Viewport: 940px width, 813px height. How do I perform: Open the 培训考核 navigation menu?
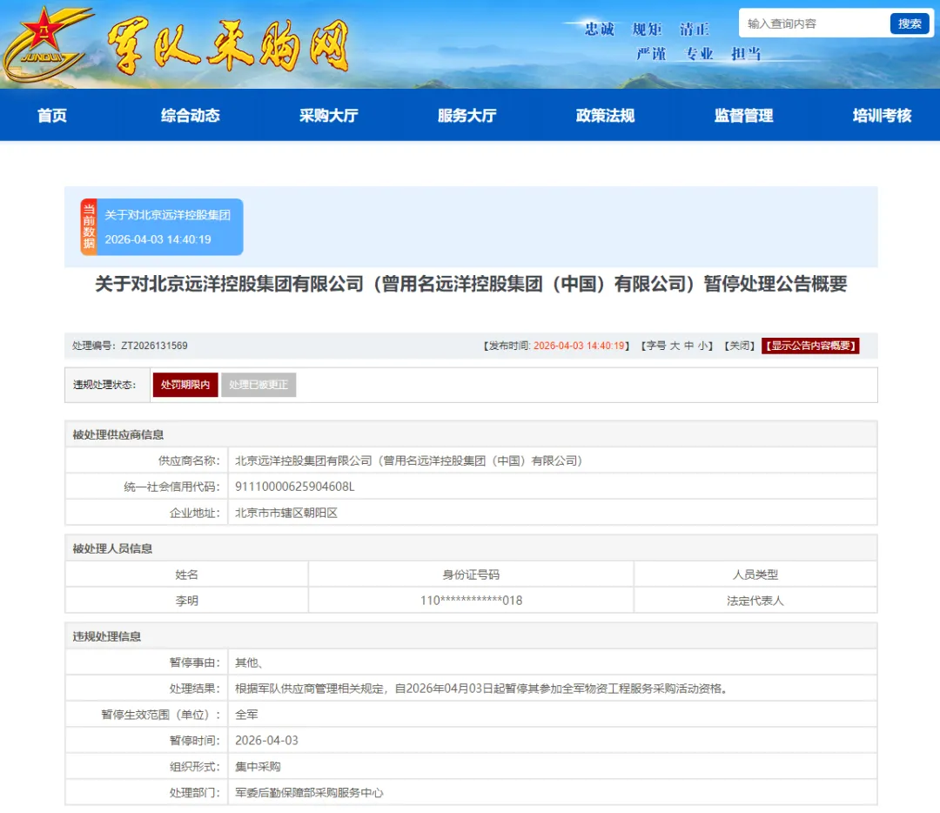pos(881,115)
